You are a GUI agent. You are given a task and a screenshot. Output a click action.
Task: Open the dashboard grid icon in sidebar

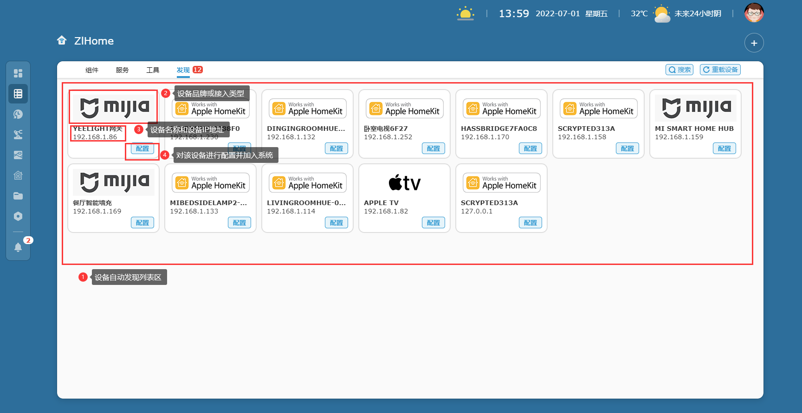(18, 73)
